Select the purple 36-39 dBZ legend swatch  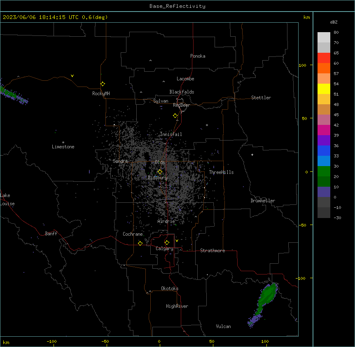tap(324, 140)
